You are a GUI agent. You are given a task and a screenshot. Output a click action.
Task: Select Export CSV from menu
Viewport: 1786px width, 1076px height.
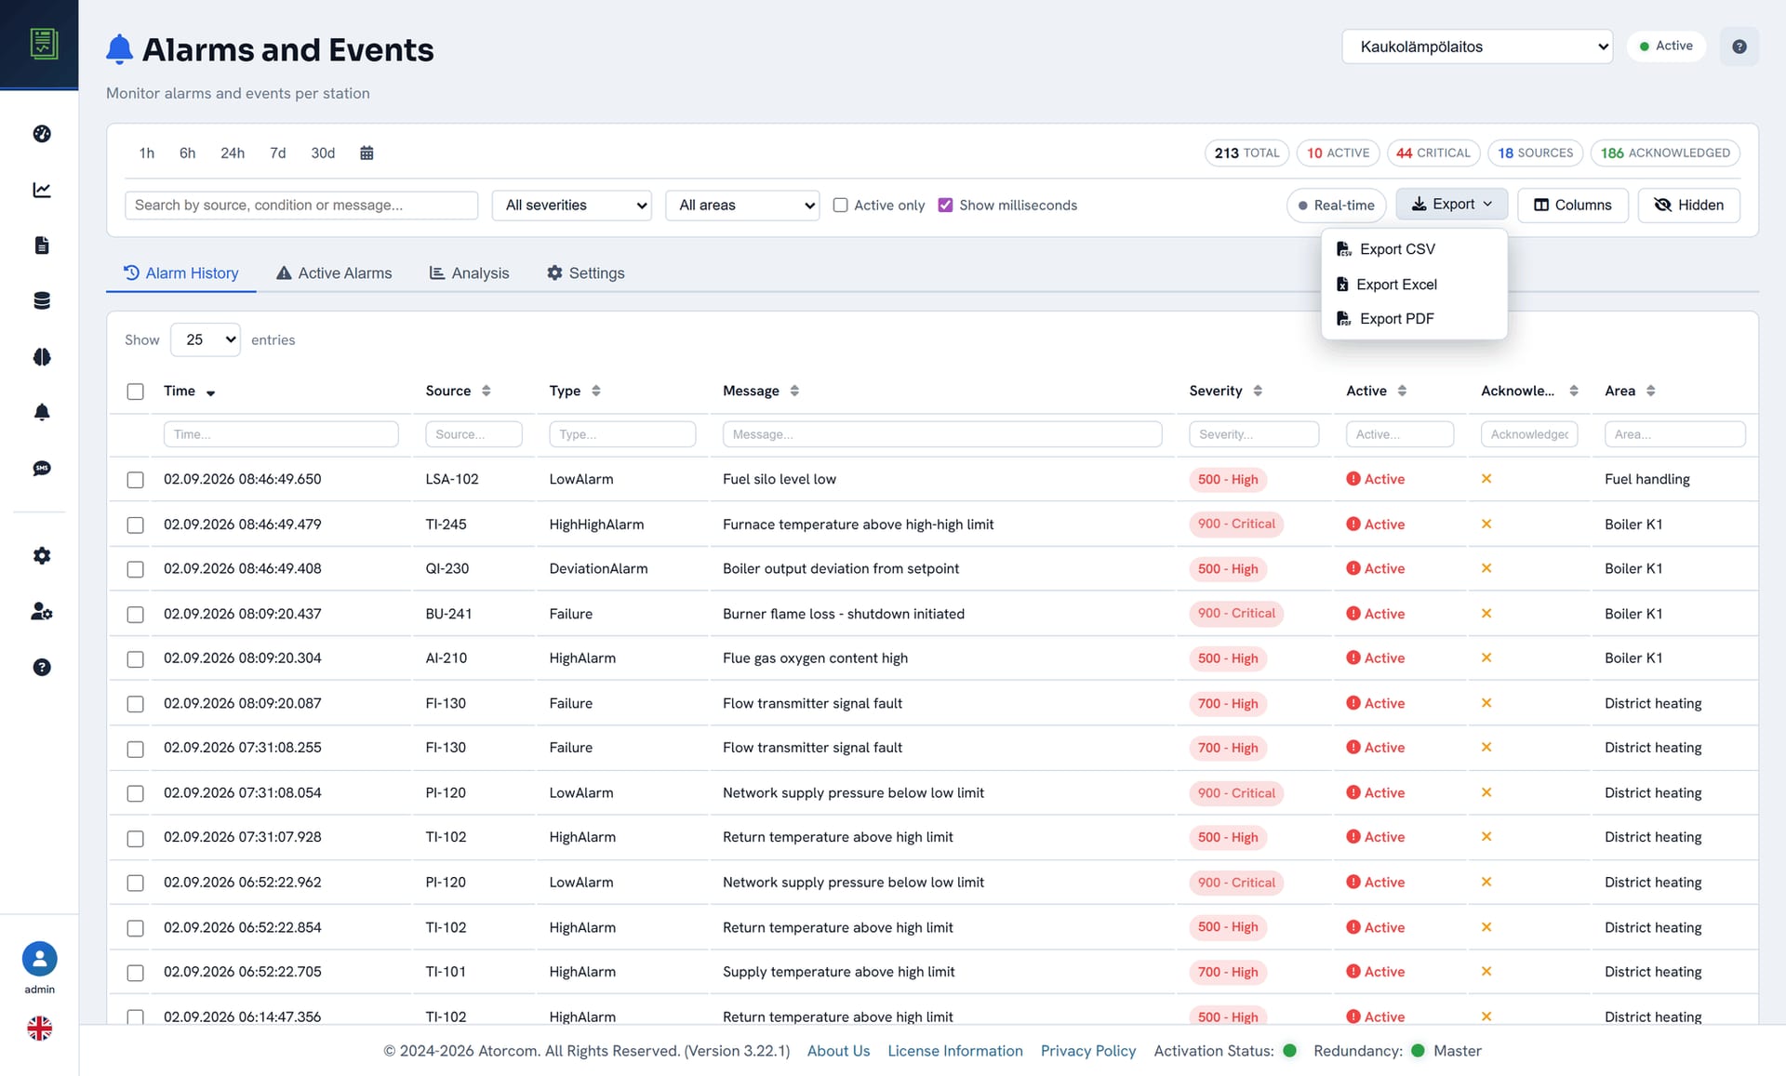coord(1413,249)
